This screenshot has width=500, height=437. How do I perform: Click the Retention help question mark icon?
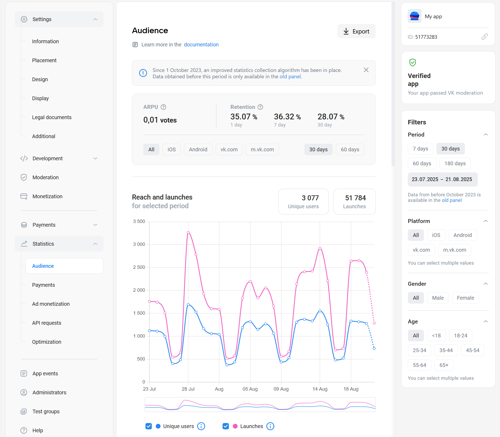coord(260,107)
